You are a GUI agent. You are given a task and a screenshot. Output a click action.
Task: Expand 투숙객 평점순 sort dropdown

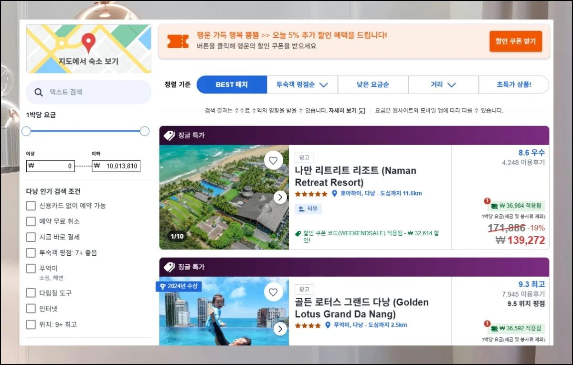pos(302,85)
